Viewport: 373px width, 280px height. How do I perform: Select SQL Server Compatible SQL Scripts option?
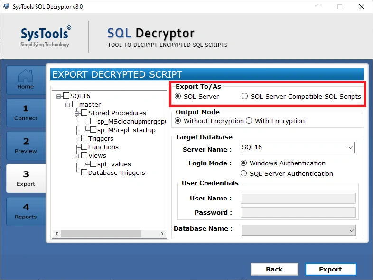[245, 97]
